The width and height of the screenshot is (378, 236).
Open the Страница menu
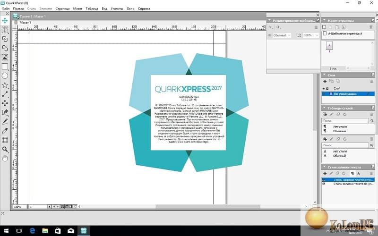tap(62, 8)
